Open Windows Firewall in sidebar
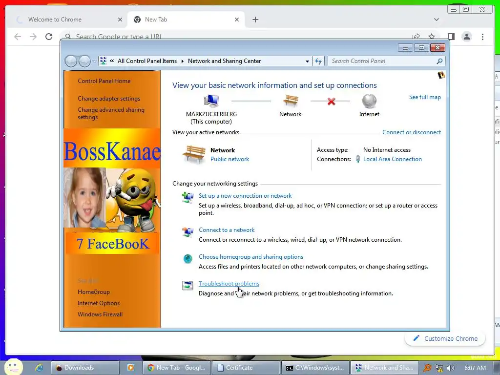 [x=100, y=314]
